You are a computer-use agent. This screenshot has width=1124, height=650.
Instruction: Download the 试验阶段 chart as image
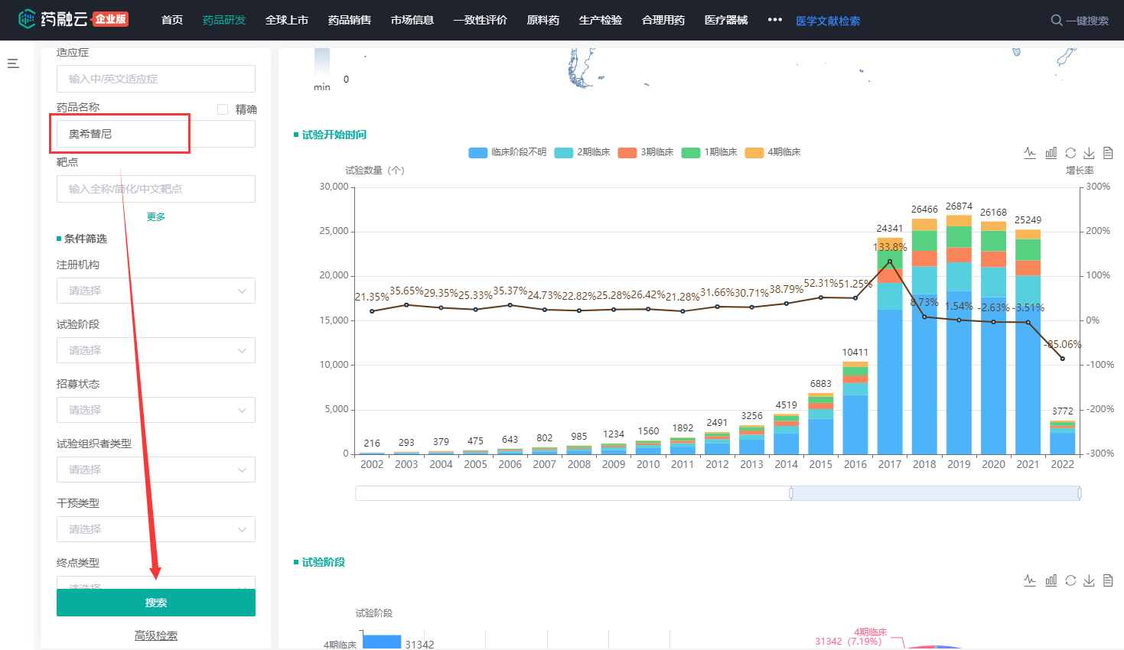click(1089, 580)
